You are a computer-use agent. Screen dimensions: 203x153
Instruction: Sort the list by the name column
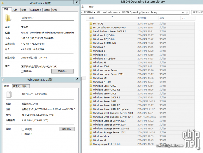(111, 18)
